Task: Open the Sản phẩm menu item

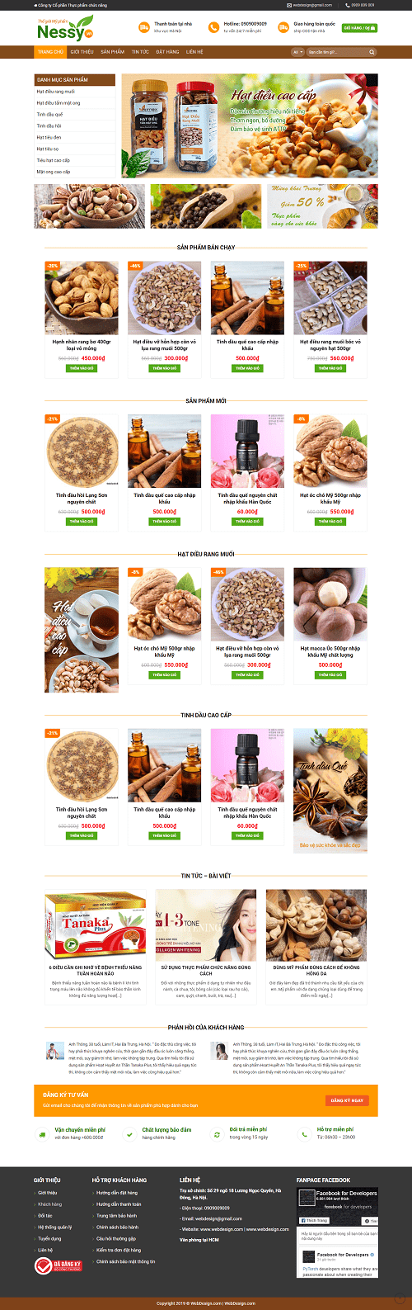Action: (x=113, y=52)
